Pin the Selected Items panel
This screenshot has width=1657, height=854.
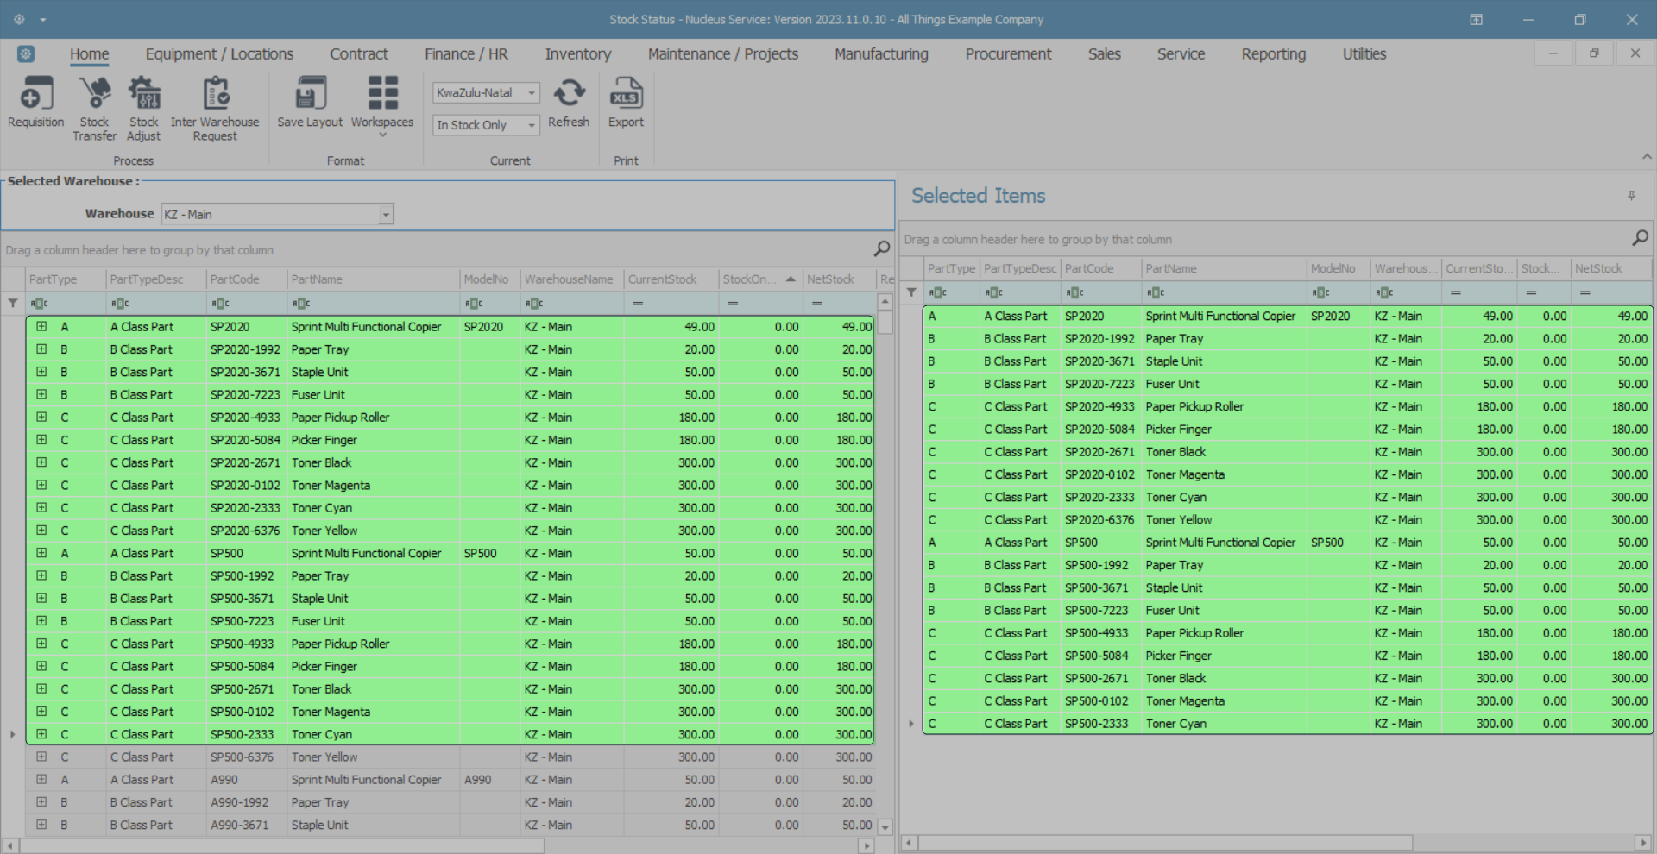1631,196
